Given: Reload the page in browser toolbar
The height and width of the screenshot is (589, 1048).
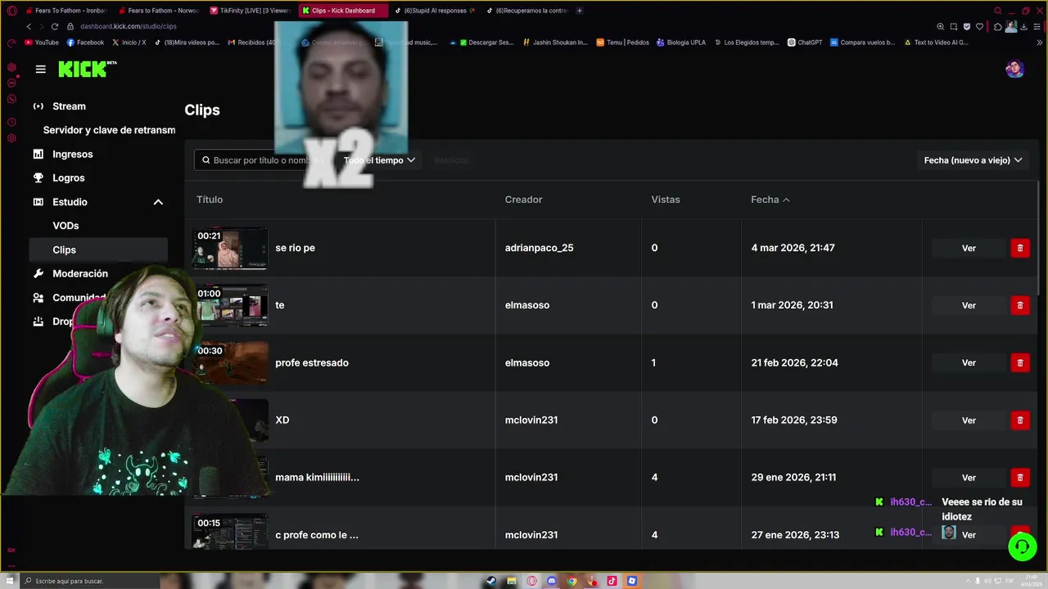Looking at the screenshot, I should click(55, 26).
